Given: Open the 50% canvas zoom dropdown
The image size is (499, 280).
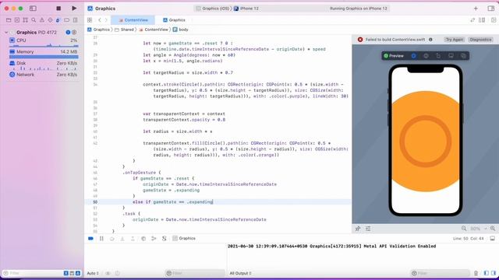Looking at the screenshot, I should point(478,229).
